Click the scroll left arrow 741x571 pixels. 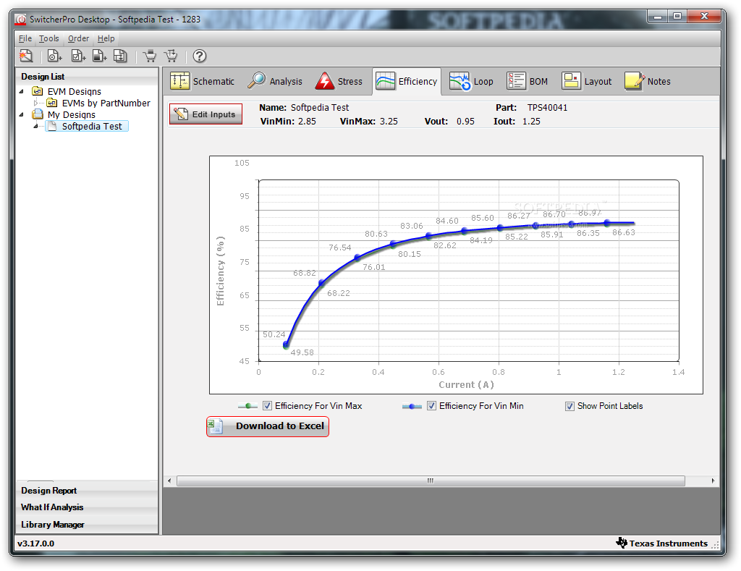tap(169, 481)
